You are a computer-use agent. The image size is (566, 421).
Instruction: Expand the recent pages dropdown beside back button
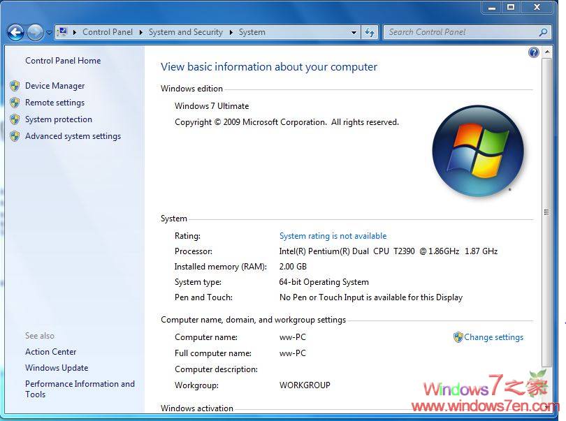(x=48, y=32)
